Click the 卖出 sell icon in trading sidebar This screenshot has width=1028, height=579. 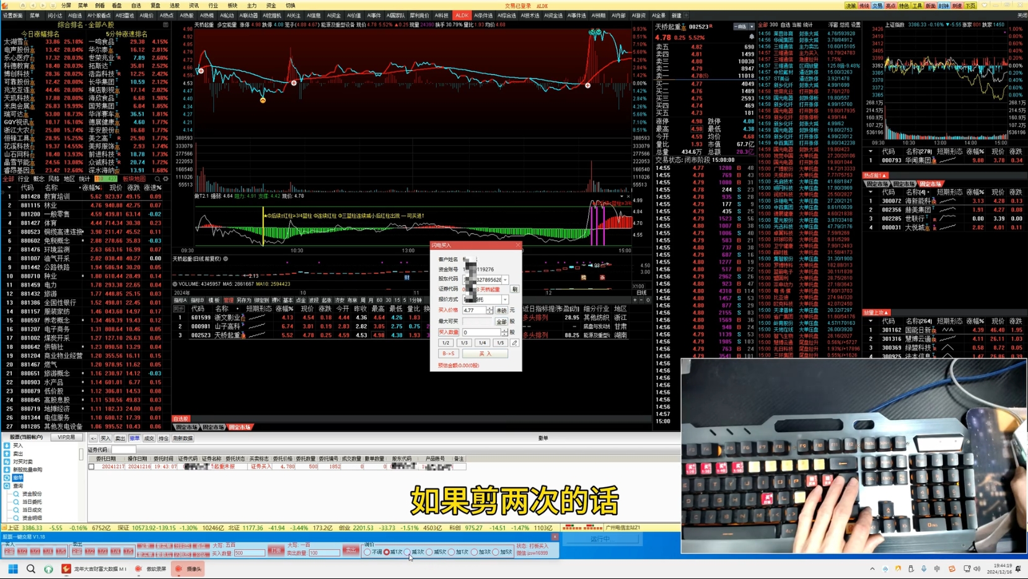(7, 454)
